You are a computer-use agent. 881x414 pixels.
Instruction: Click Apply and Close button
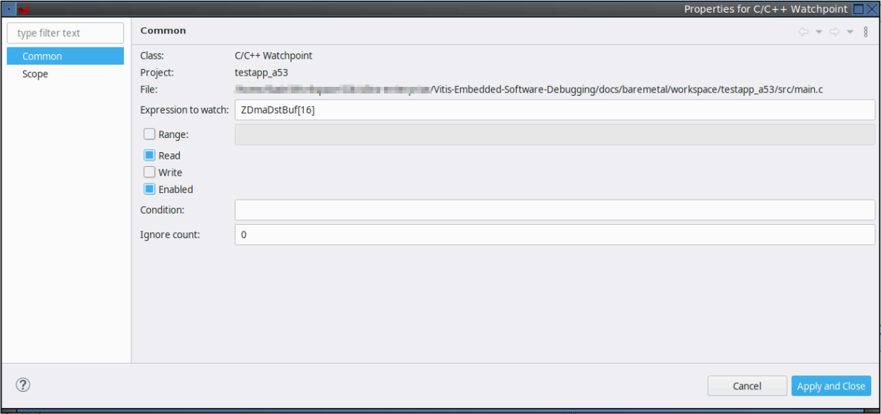coord(830,386)
